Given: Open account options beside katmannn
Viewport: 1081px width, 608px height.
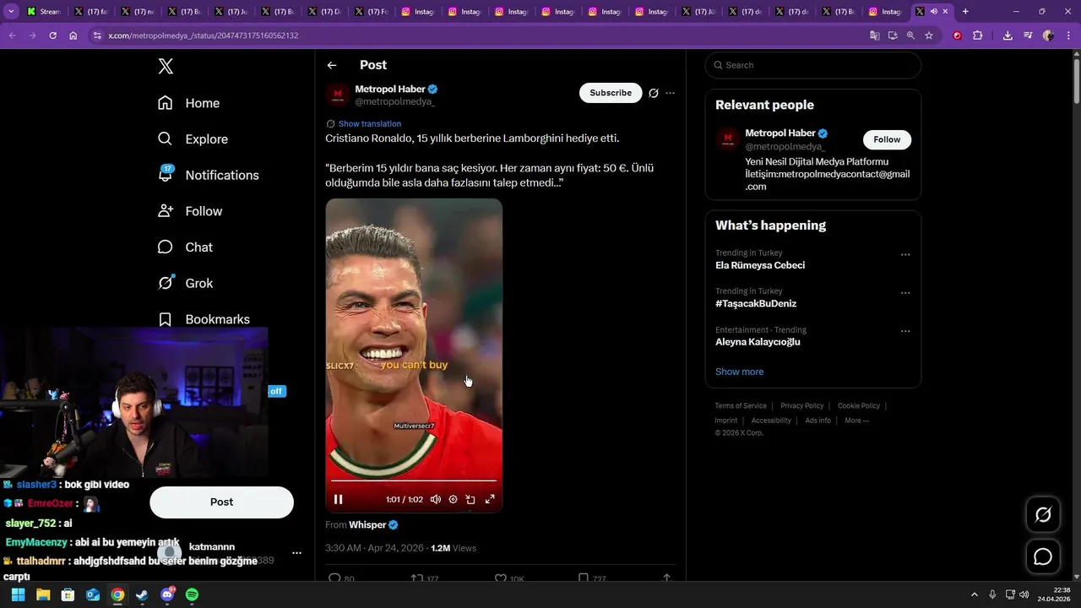Looking at the screenshot, I should [x=296, y=553].
